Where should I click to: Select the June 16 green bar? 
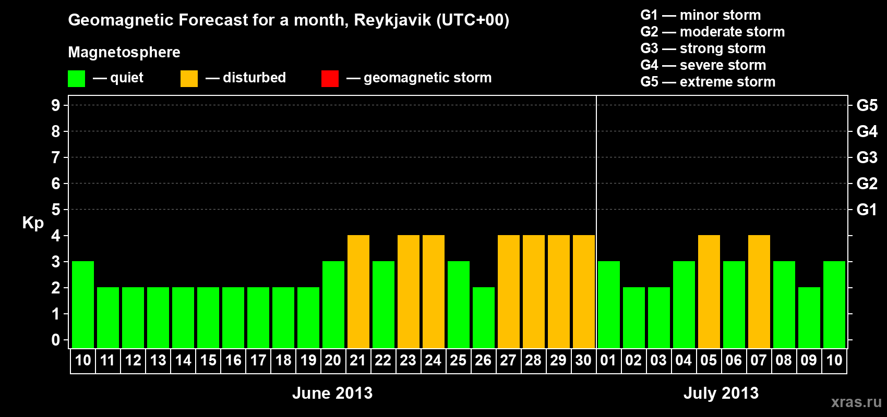point(233,317)
